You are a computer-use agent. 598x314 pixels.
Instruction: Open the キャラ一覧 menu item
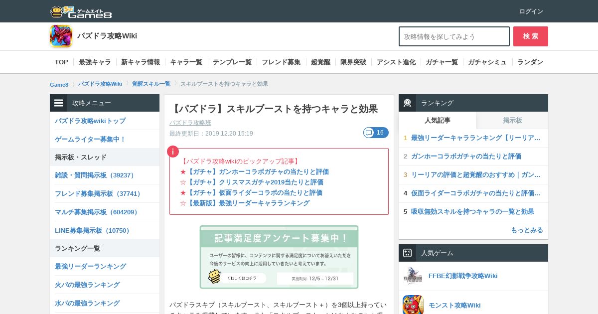click(x=186, y=62)
